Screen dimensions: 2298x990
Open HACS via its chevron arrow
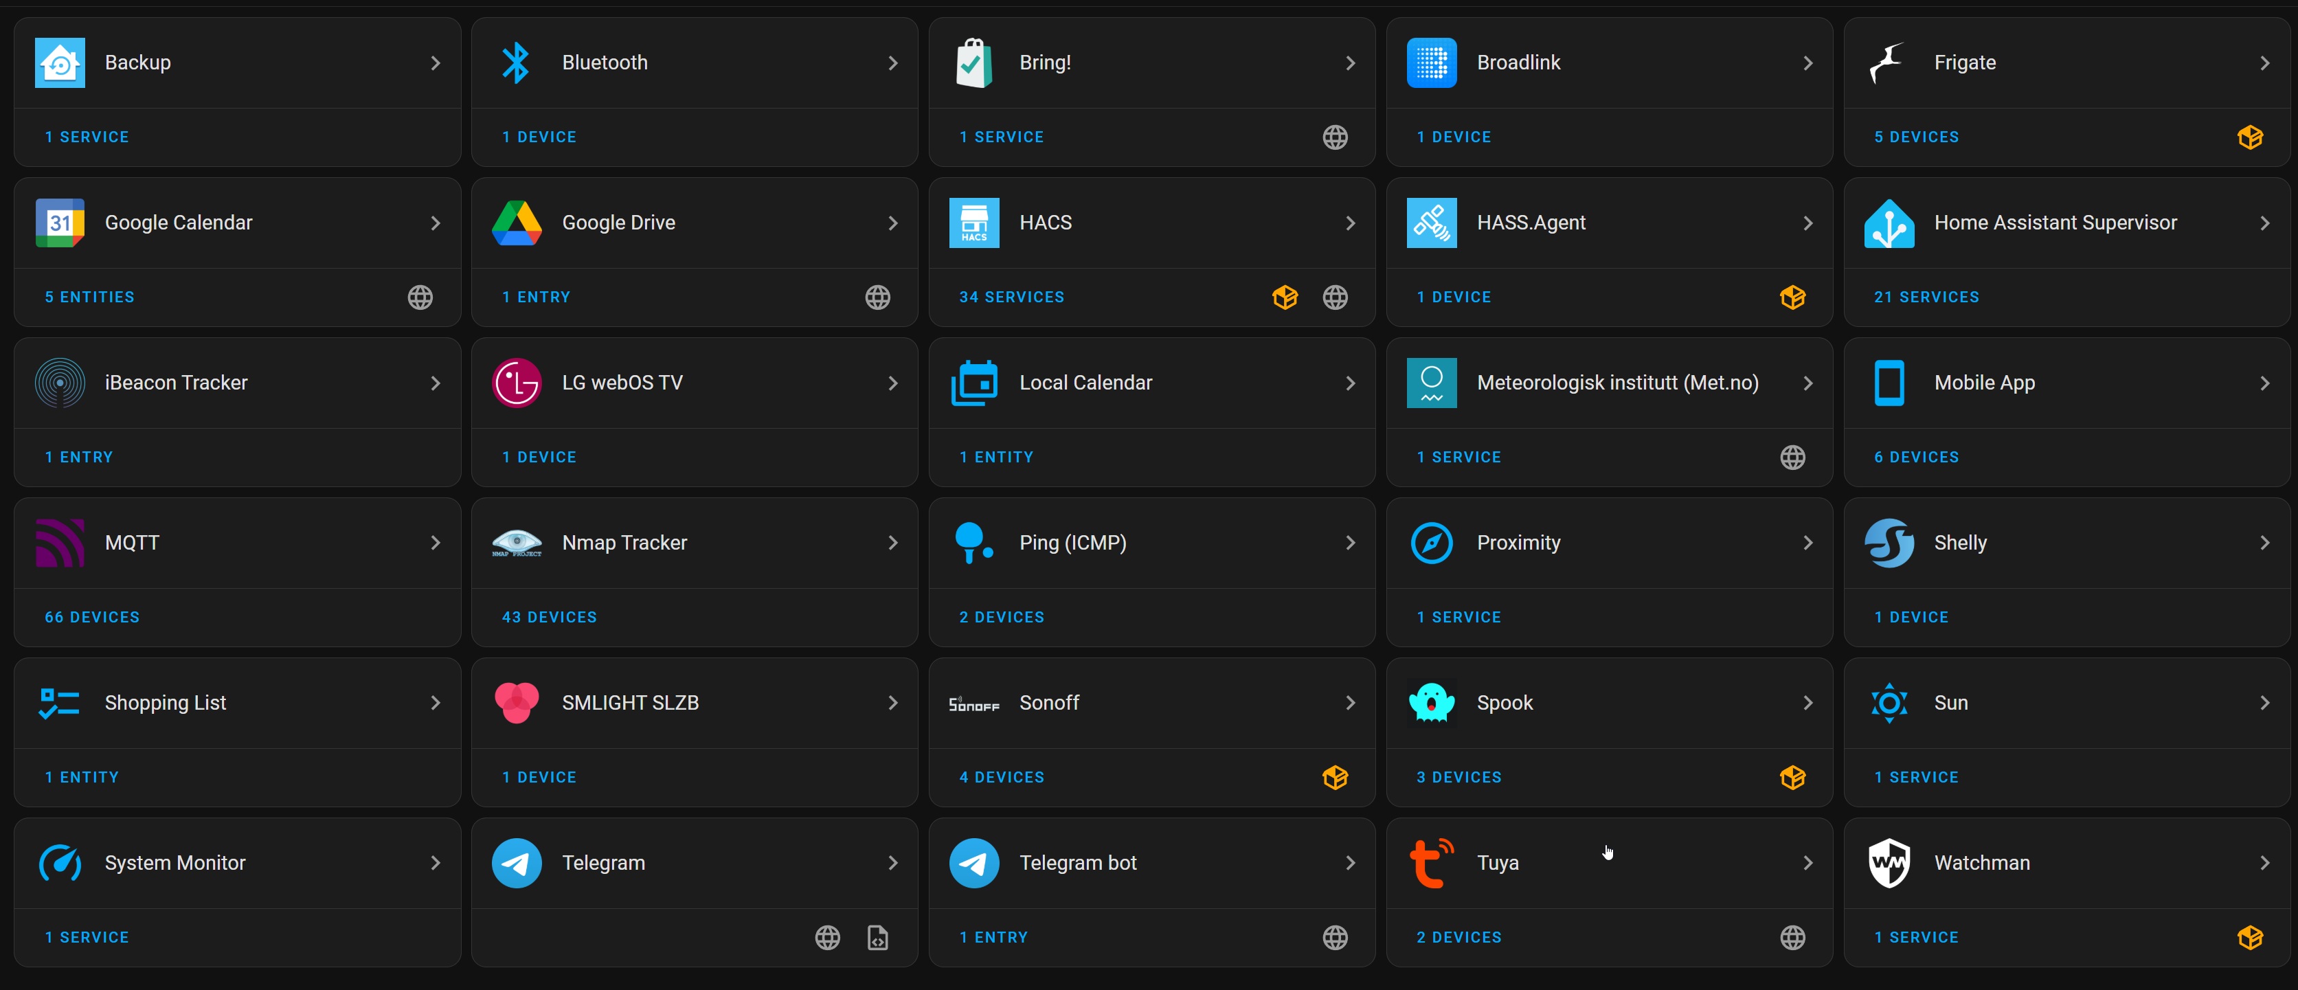coord(1351,223)
